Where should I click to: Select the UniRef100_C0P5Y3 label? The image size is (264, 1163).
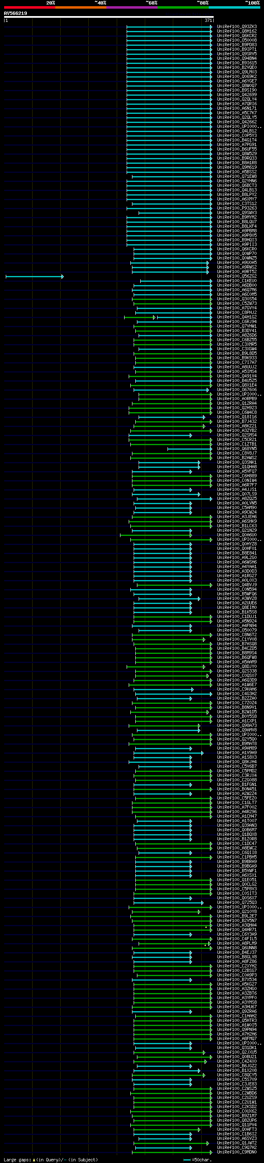[x=237, y=135]
